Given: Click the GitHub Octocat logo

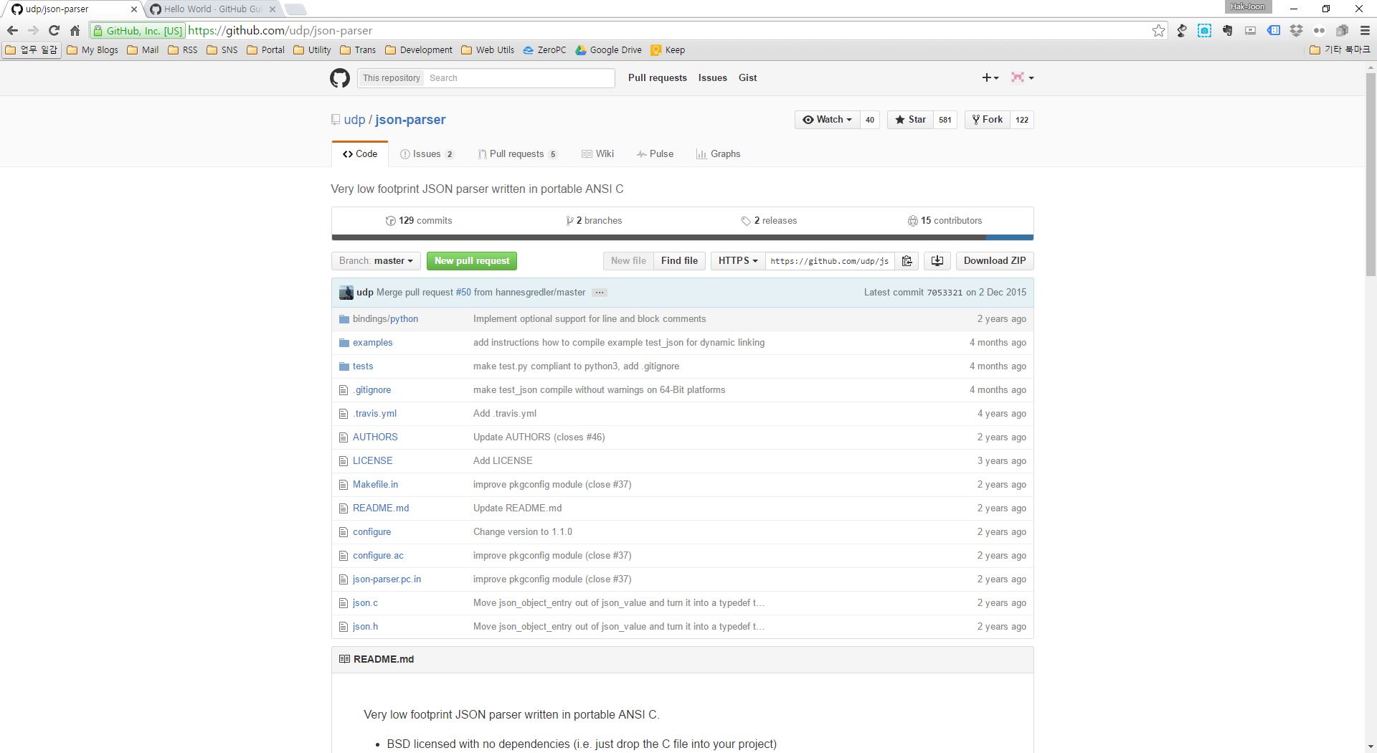Looking at the screenshot, I should tap(340, 77).
